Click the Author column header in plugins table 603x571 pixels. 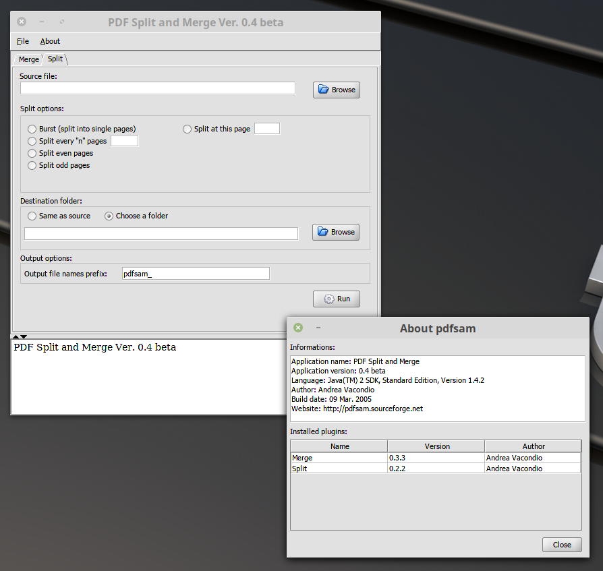coord(533,446)
